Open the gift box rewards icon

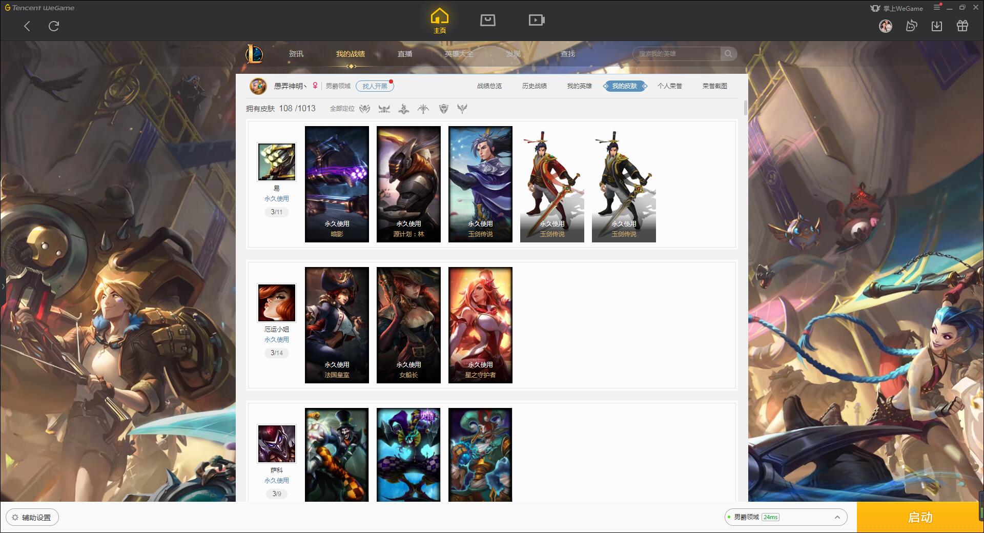pyautogui.click(x=962, y=26)
